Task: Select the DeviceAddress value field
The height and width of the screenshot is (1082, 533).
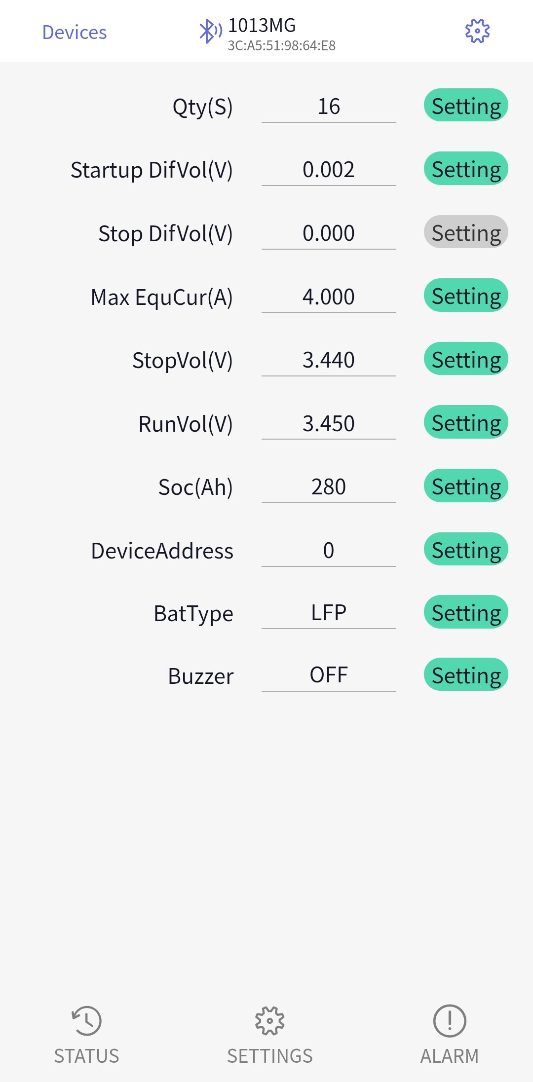Action: pyautogui.click(x=329, y=550)
